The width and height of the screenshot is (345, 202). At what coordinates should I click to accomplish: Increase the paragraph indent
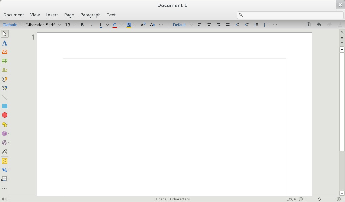(x=237, y=25)
